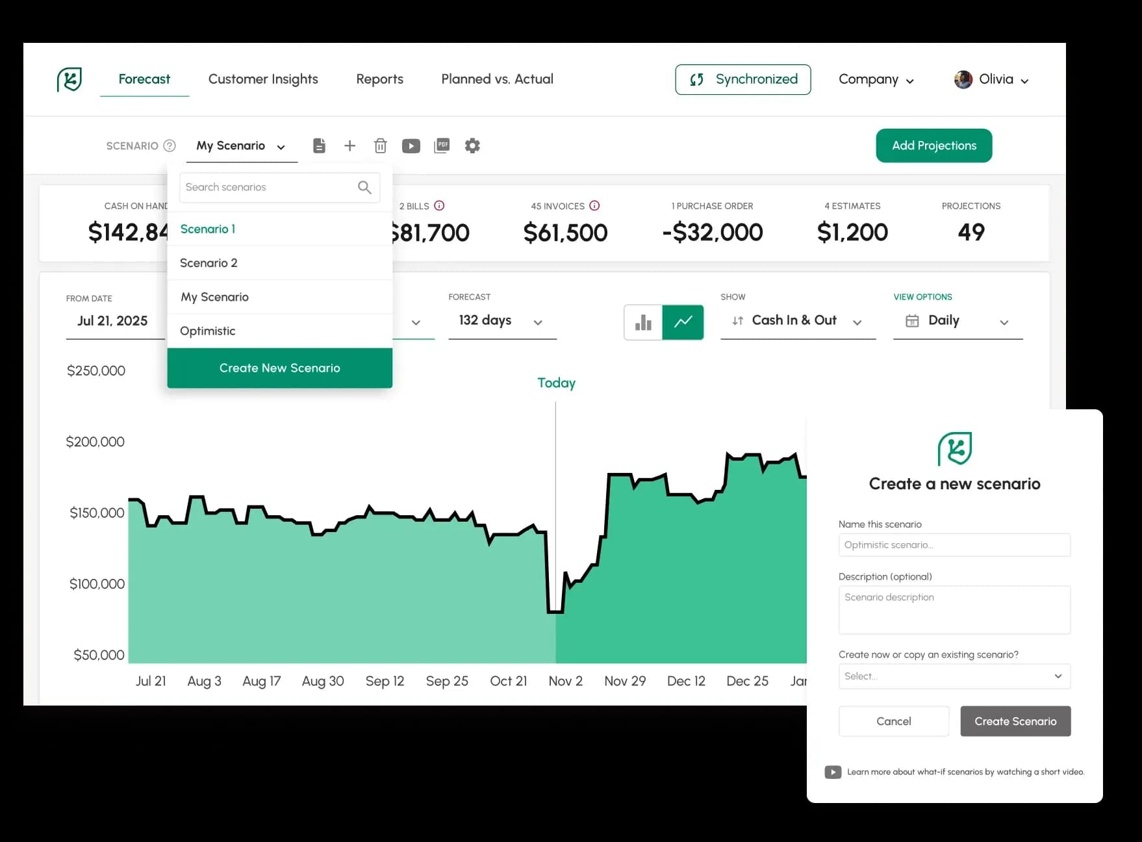Open the Company dropdown menu
This screenshot has width=1142, height=842.
point(876,79)
